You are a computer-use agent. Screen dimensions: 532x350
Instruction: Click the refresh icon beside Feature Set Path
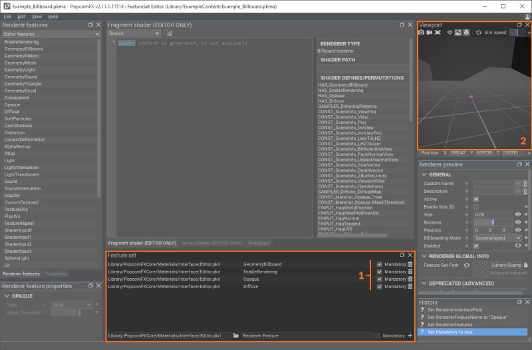pyautogui.click(x=467, y=265)
